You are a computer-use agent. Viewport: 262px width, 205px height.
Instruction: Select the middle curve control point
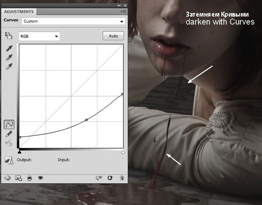pos(86,120)
